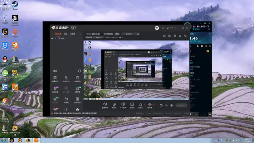Add a multimedia source from bottom bar
The width and height of the screenshot is (254, 143).
[132, 106]
